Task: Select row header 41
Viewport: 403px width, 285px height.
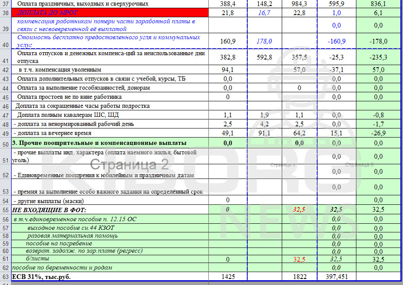Action: coord(6,57)
